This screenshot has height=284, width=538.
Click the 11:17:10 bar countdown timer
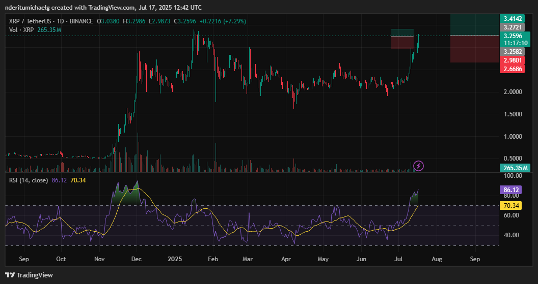click(516, 43)
